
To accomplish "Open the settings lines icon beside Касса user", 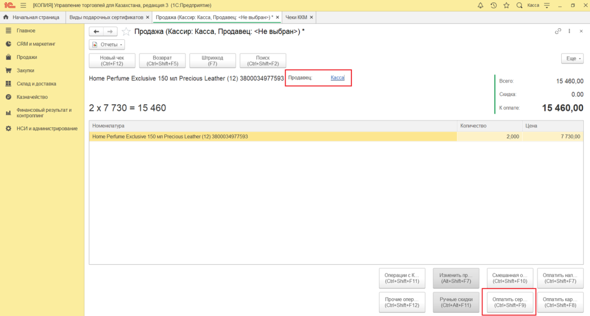I will coord(547,5).
